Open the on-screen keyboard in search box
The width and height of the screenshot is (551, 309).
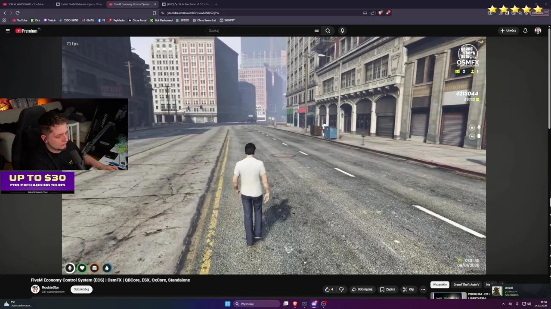coord(317,30)
